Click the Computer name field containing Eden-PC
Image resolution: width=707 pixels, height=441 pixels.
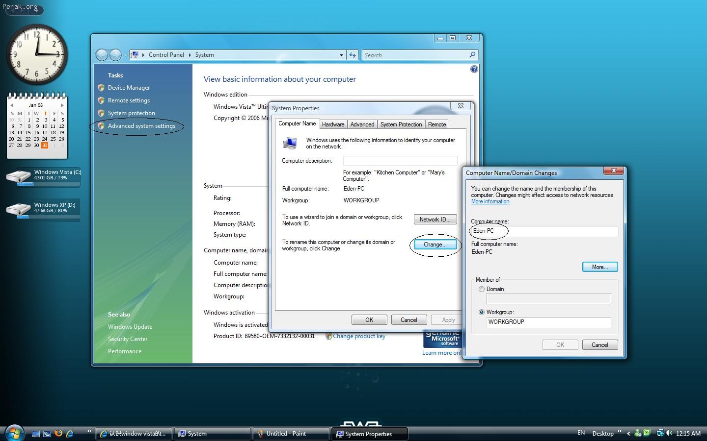click(544, 231)
